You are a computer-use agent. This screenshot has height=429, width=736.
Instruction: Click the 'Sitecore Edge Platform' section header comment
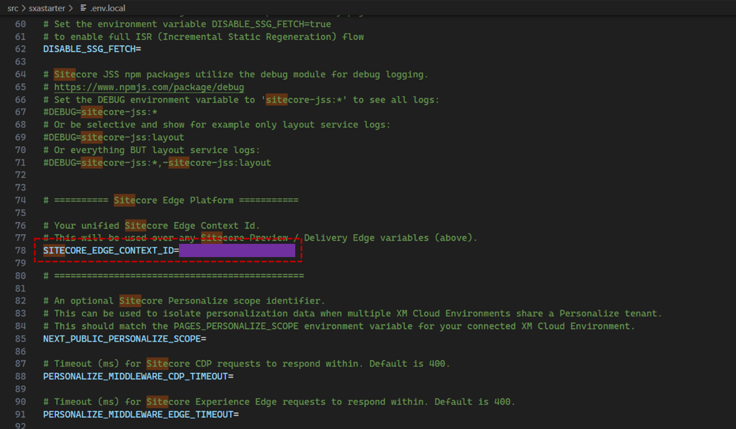[x=174, y=200]
